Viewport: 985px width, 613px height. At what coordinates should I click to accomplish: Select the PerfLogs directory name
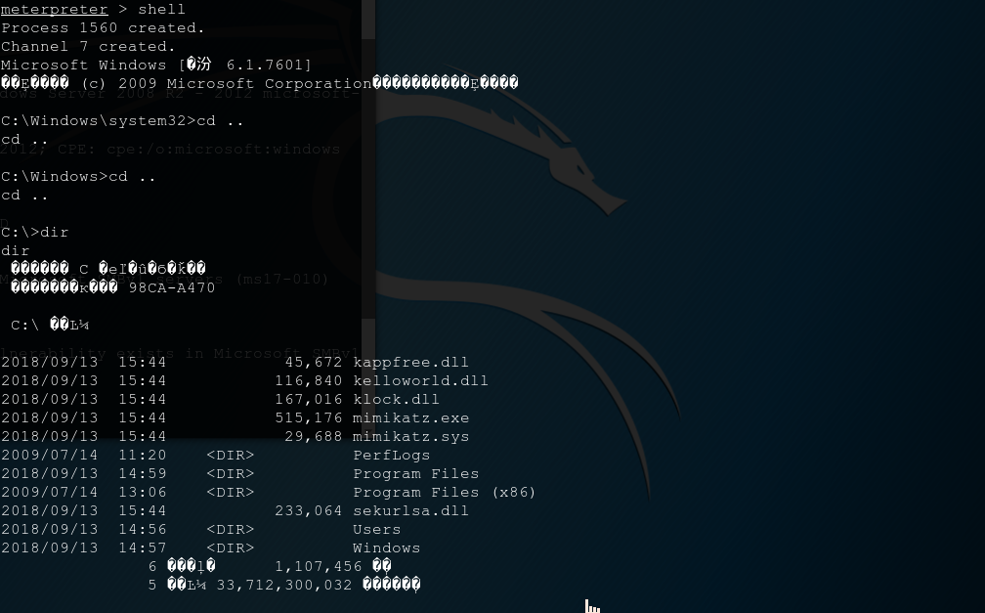pyautogui.click(x=391, y=456)
